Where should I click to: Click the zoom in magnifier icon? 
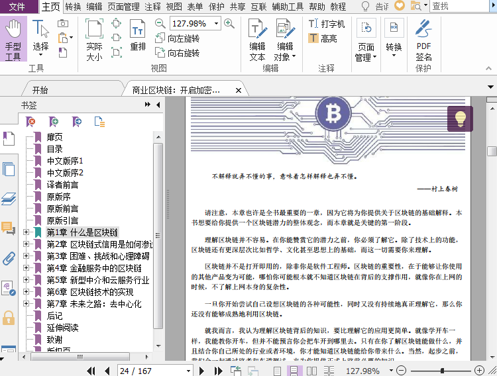(229, 23)
